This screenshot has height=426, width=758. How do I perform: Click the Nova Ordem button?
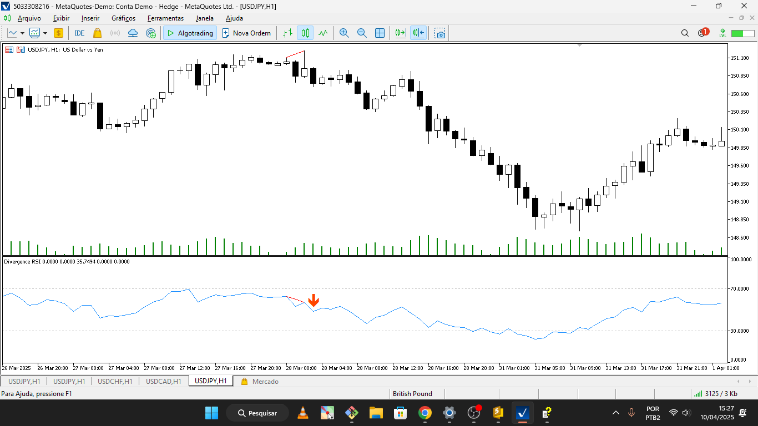[246, 33]
